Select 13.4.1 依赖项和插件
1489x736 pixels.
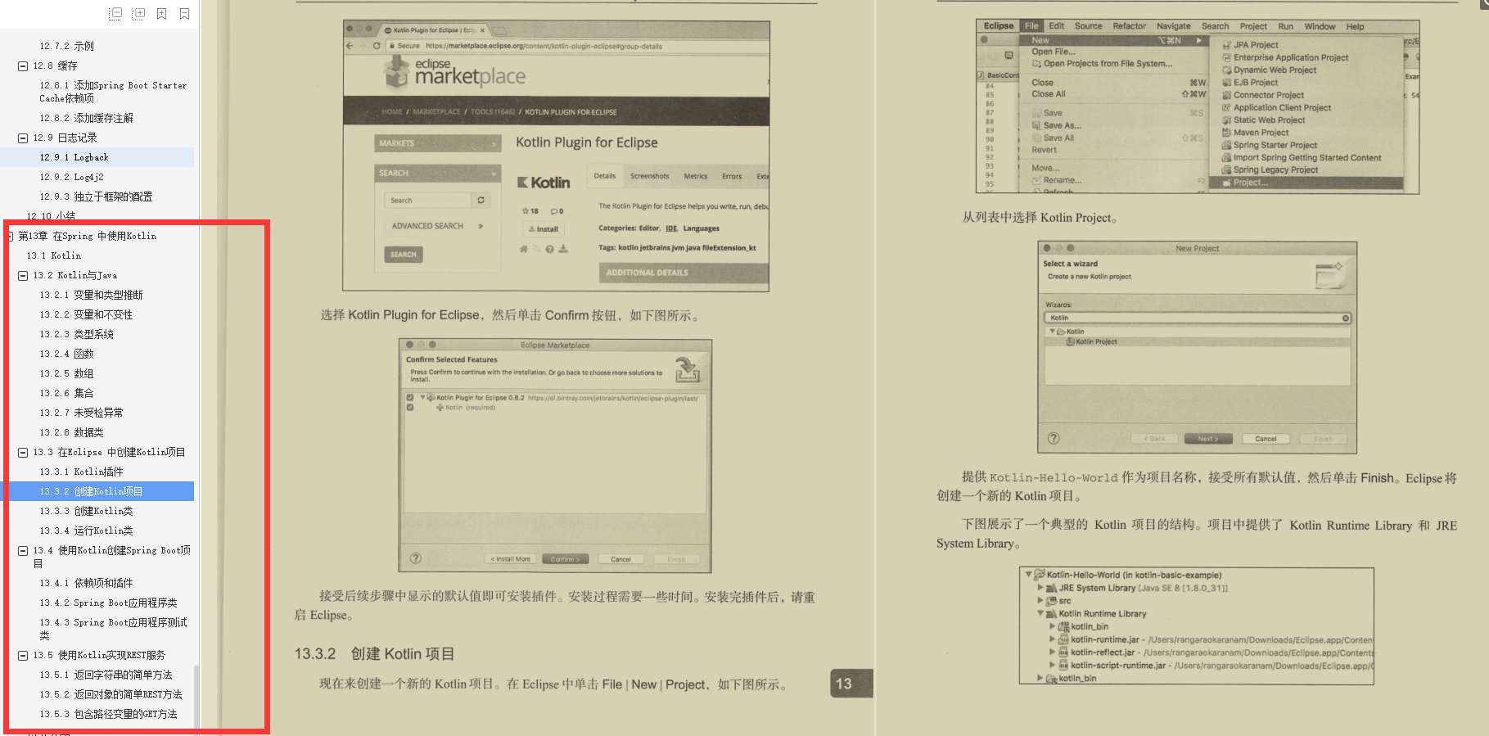click(86, 583)
